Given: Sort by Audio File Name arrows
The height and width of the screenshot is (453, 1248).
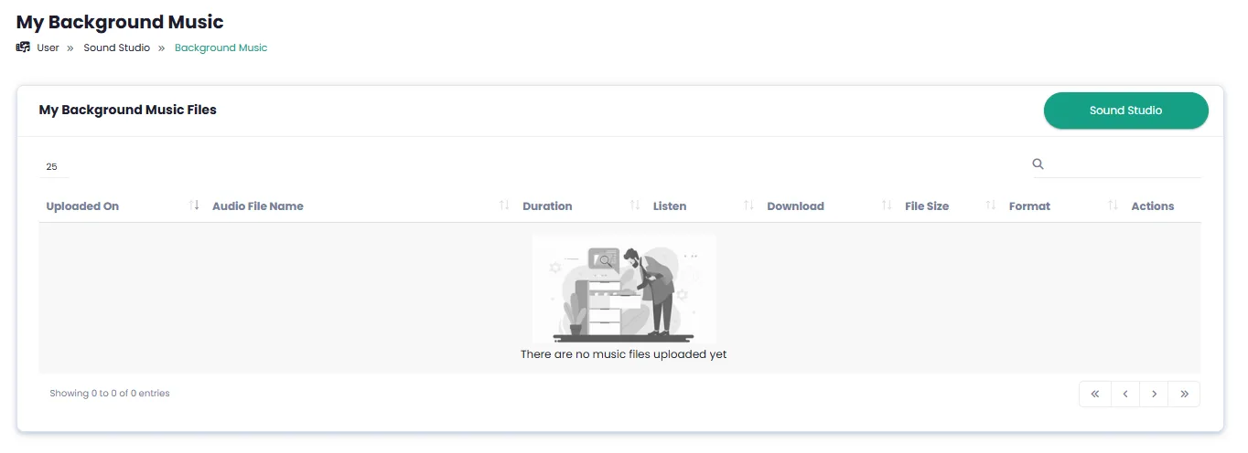Looking at the screenshot, I should pos(504,205).
